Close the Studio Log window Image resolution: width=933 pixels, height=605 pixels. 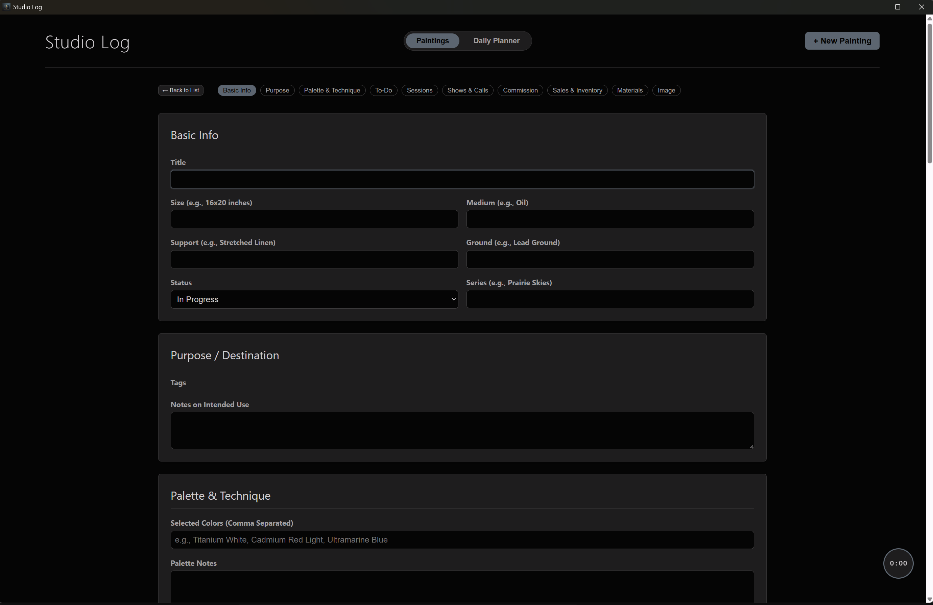coord(921,7)
